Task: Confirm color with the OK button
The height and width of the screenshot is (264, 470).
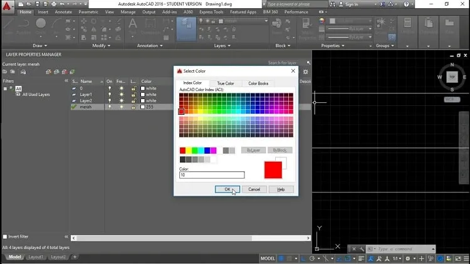Action: coord(227,189)
